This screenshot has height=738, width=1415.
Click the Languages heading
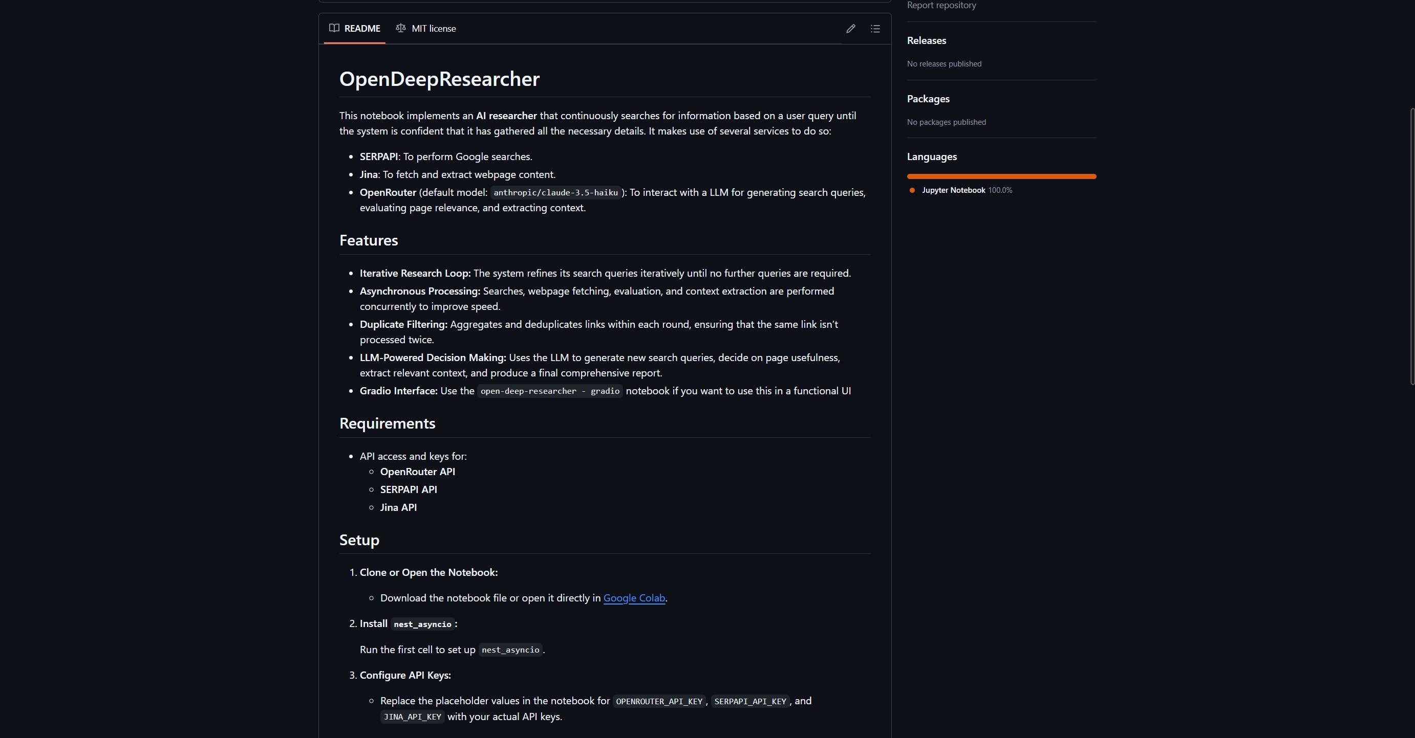click(932, 157)
